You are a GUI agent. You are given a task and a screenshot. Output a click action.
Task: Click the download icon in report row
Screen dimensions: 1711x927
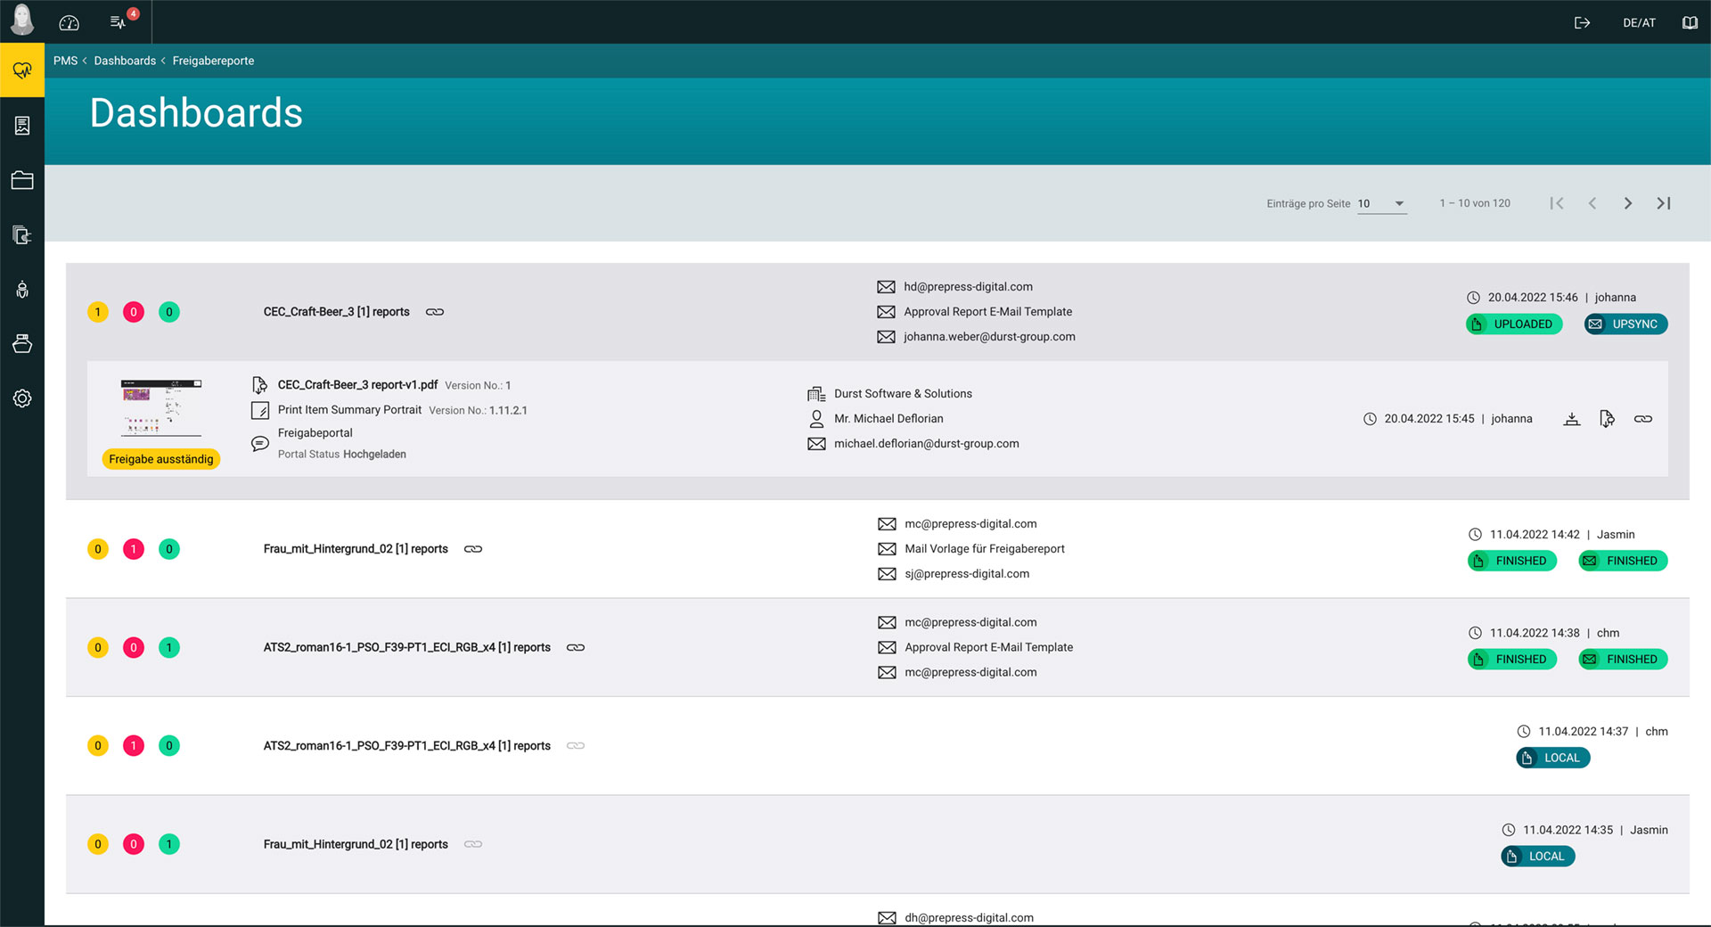pos(1572,419)
